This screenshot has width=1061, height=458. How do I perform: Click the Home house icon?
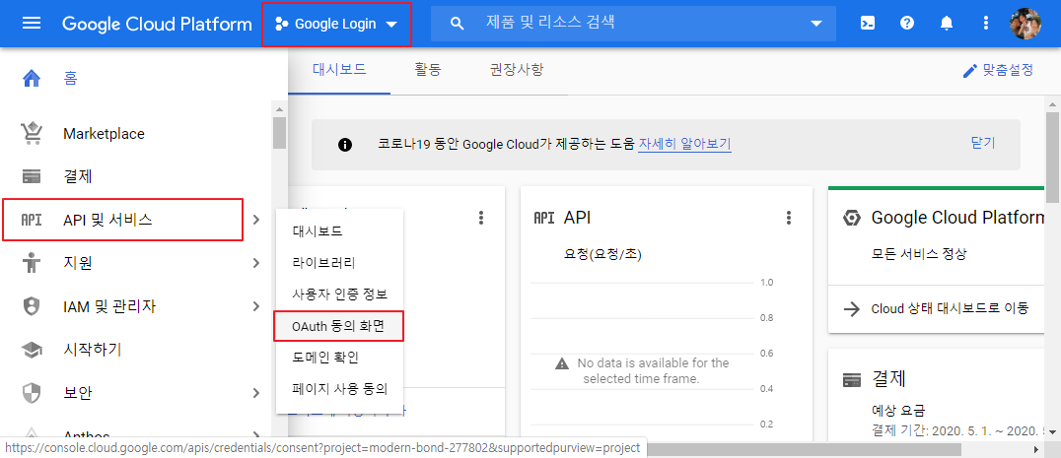tap(32, 79)
